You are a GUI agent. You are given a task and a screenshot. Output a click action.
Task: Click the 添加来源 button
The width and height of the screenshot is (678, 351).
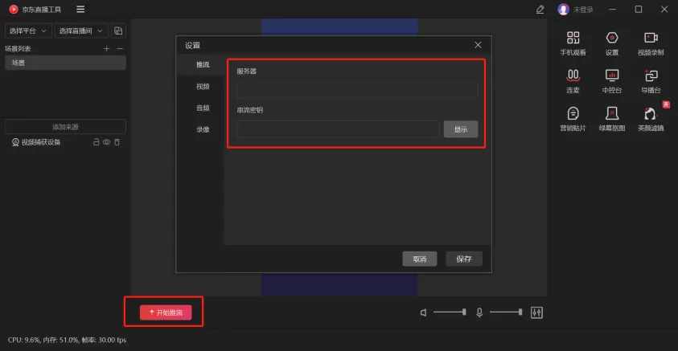click(65, 127)
